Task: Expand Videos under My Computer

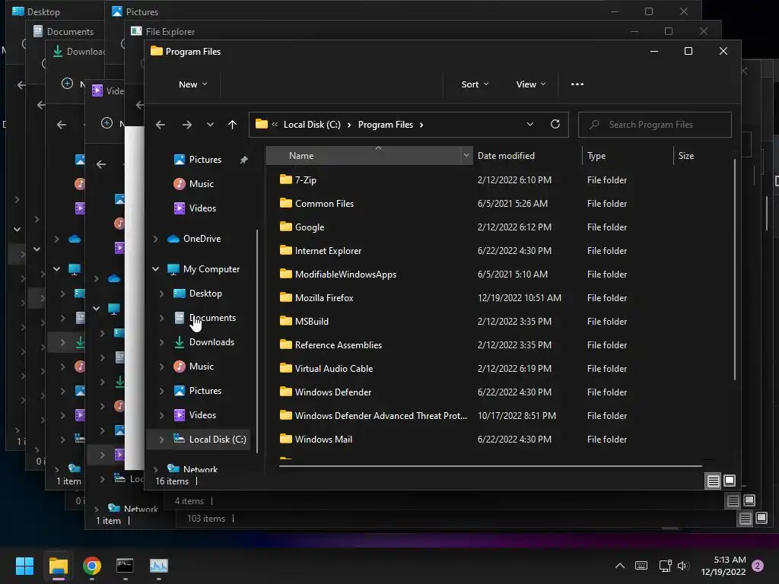Action: tap(161, 415)
